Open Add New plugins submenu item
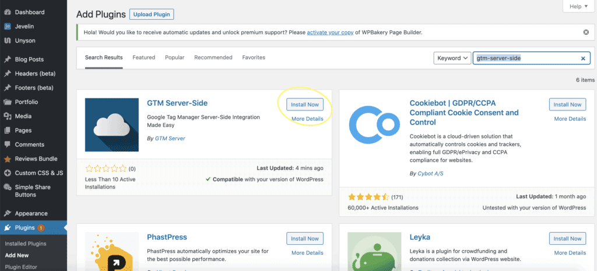This screenshot has height=271, width=597. coord(17,255)
